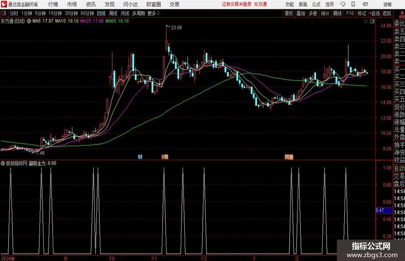Click the 自动 label in right panel

point(399,168)
